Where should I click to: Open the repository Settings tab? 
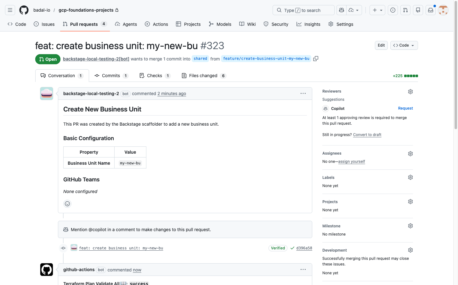[x=341, y=24]
